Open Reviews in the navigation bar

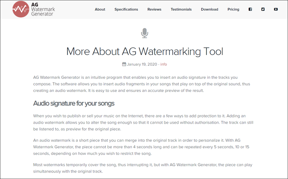[x=154, y=9]
